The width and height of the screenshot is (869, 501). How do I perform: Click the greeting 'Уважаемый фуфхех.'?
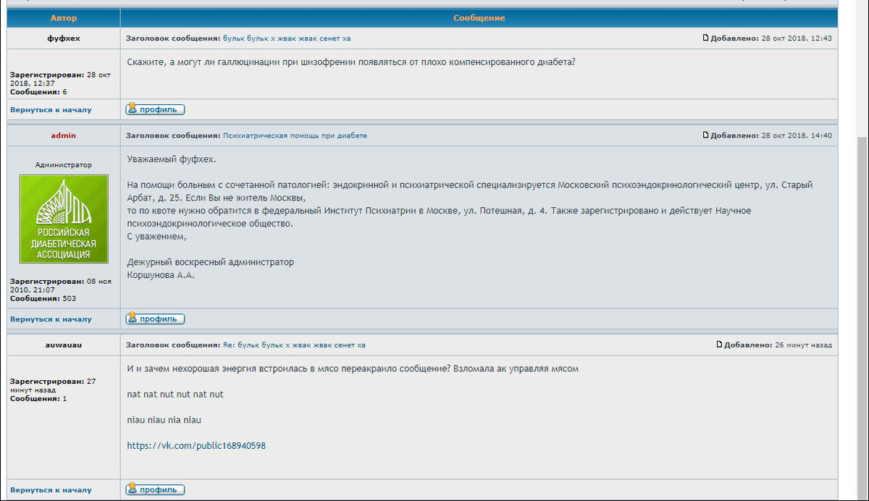point(171,159)
